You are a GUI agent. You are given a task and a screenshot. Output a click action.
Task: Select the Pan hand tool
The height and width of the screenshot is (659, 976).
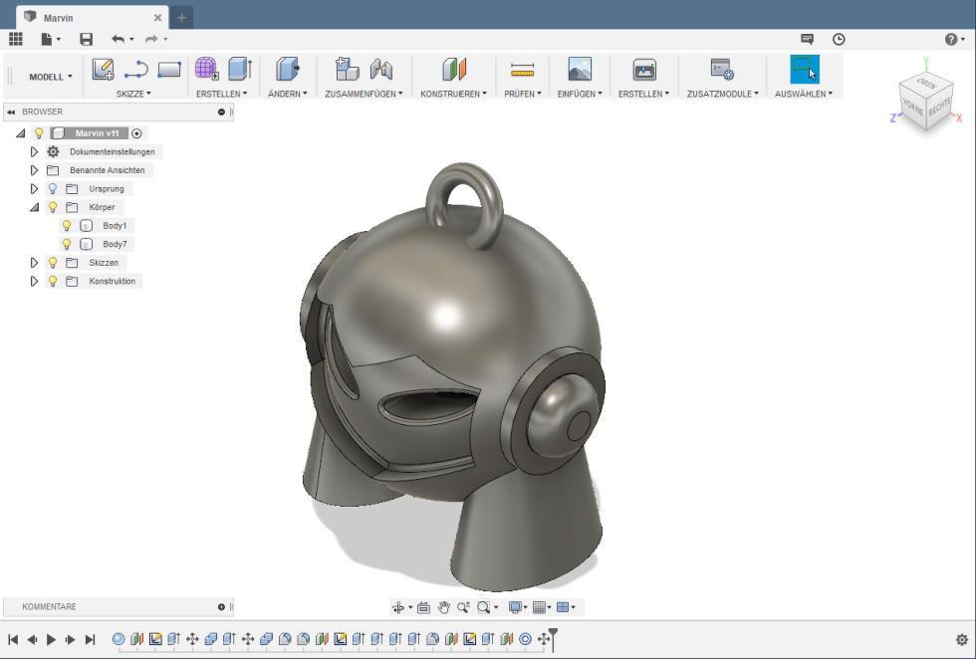[443, 607]
